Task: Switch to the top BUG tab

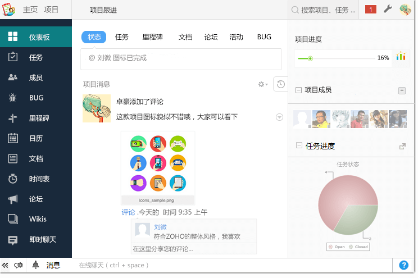Action: (264, 37)
